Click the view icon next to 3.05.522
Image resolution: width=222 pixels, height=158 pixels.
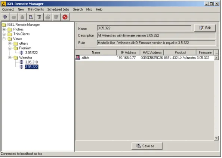[21, 53]
